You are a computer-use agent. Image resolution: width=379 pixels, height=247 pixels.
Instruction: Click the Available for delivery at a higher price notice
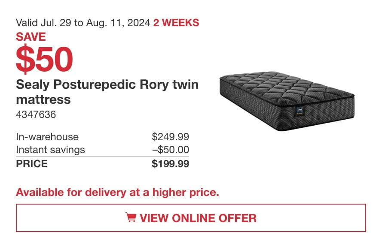117,192
